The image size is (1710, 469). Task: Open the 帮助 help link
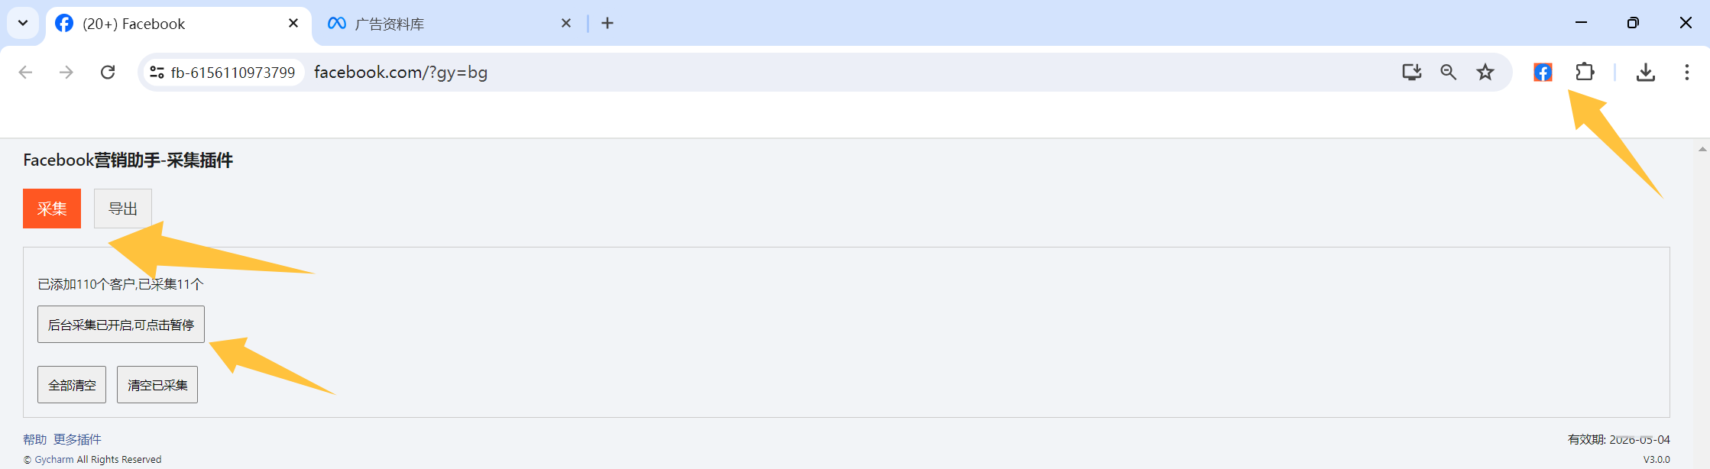[34, 439]
